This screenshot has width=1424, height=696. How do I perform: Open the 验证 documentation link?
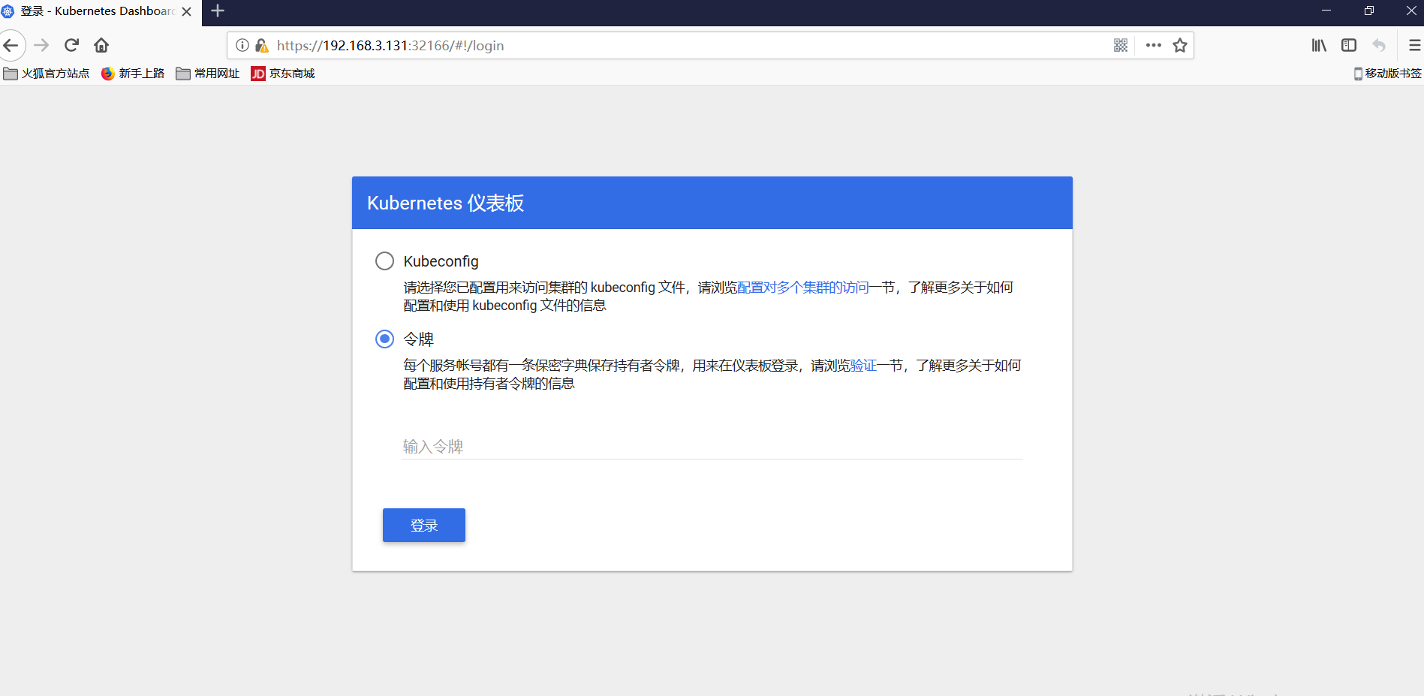coord(863,366)
